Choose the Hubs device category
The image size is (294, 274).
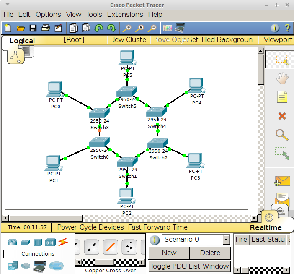[x=38, y=242]
